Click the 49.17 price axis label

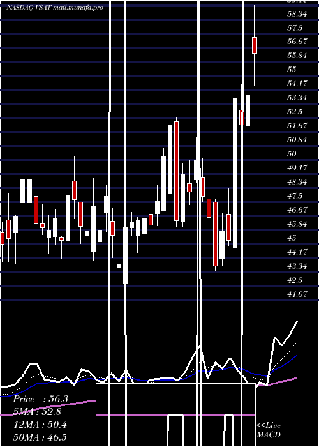[297, 167]
